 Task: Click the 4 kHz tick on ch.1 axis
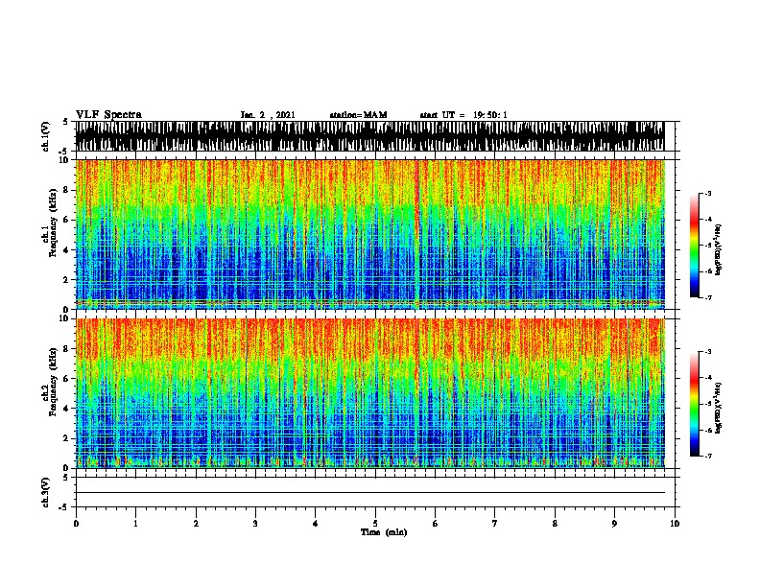(67, 250)
